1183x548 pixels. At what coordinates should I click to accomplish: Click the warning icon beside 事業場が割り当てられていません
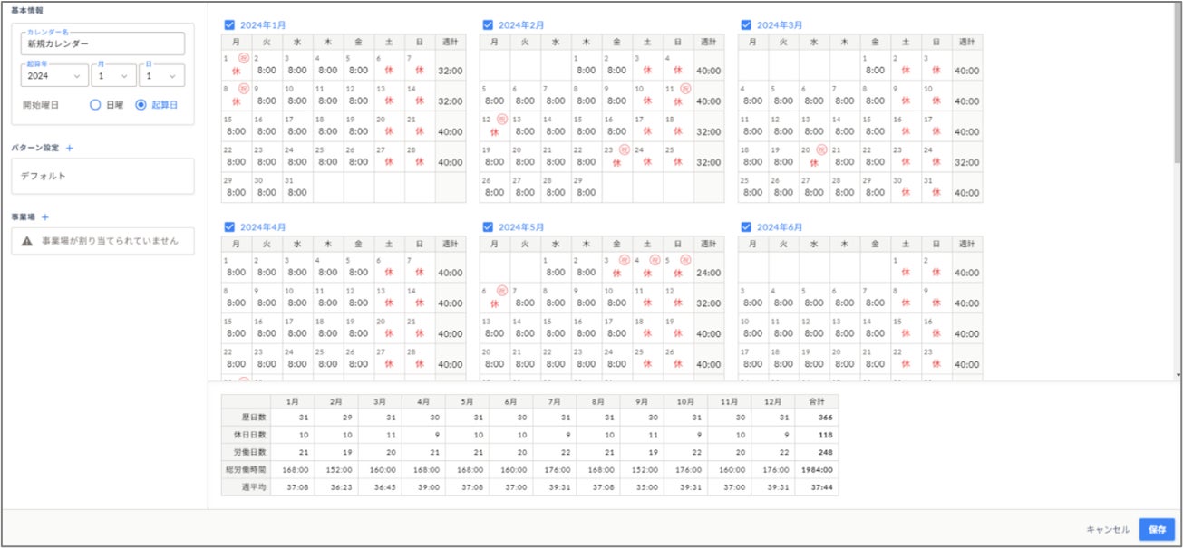point(27,241)
